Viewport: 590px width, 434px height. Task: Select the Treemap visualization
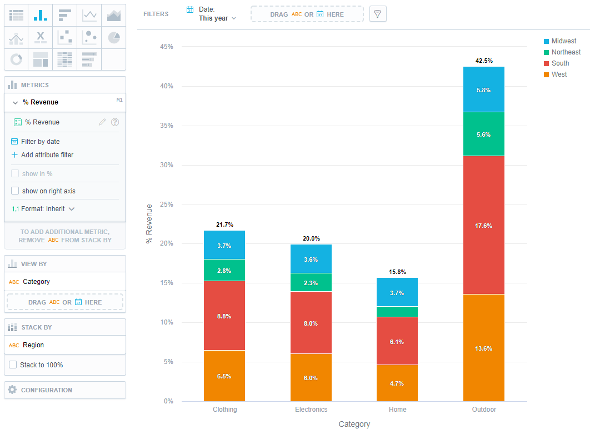pyautogui.click(x=41, y=59)
